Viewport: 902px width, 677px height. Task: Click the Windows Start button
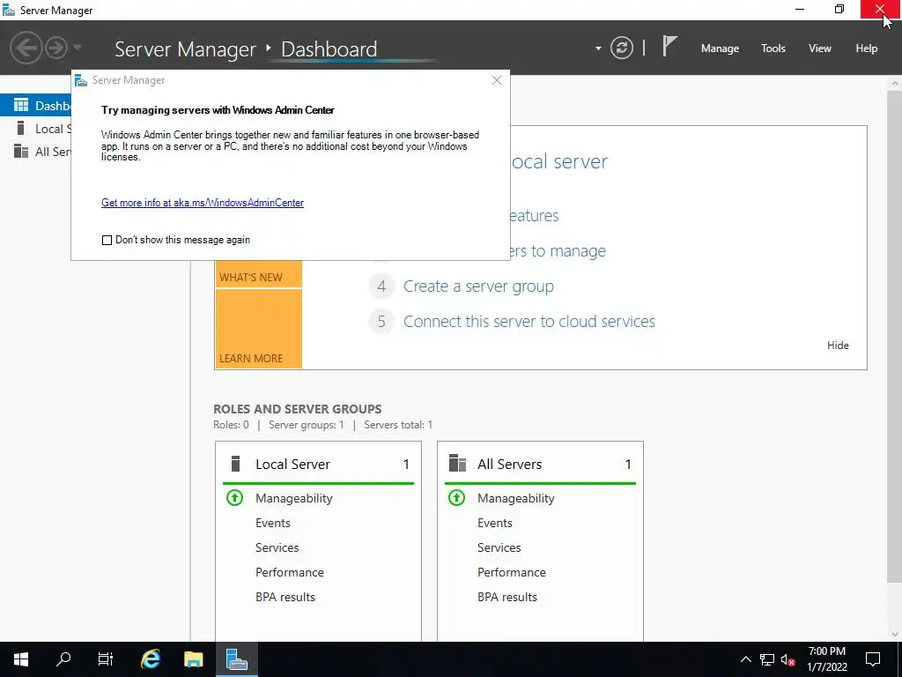pyautogui.click(x=21, y=659)
